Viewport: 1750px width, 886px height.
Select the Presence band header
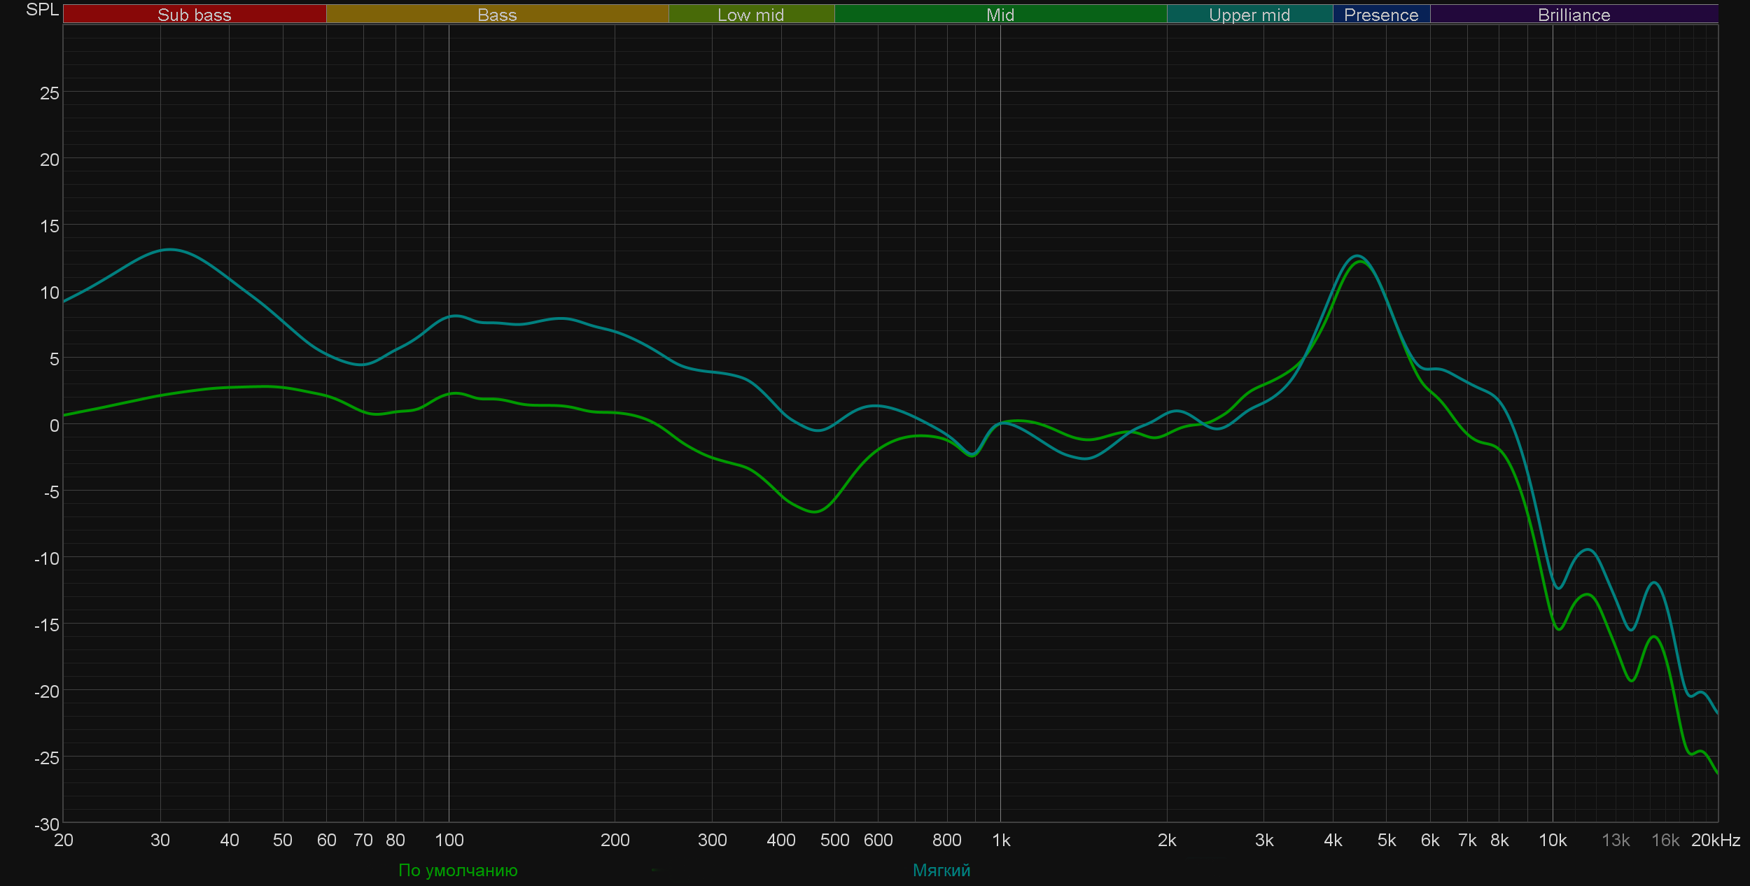[1380, 15]
